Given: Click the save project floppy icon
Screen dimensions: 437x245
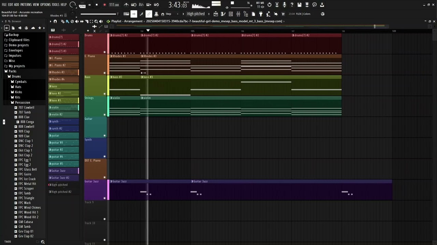Looking at the screenshot, I should coord(299,5).
